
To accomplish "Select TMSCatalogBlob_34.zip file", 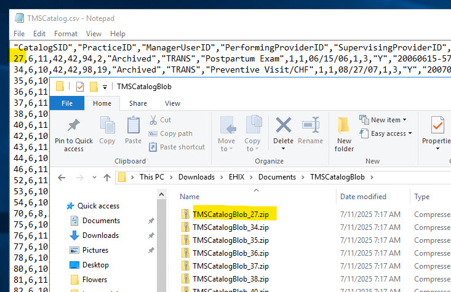I will 231,227.
